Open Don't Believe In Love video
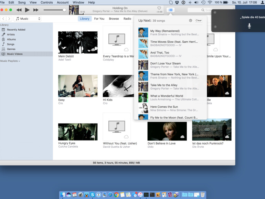Image resolution: width=265 pixels, height=199 pixels. tap(167, 131)
